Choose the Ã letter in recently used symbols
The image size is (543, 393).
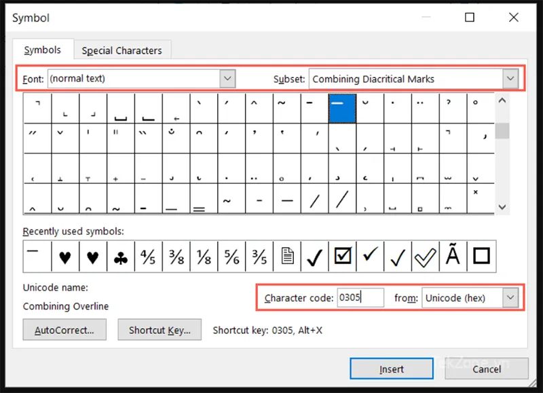[453, 257]
